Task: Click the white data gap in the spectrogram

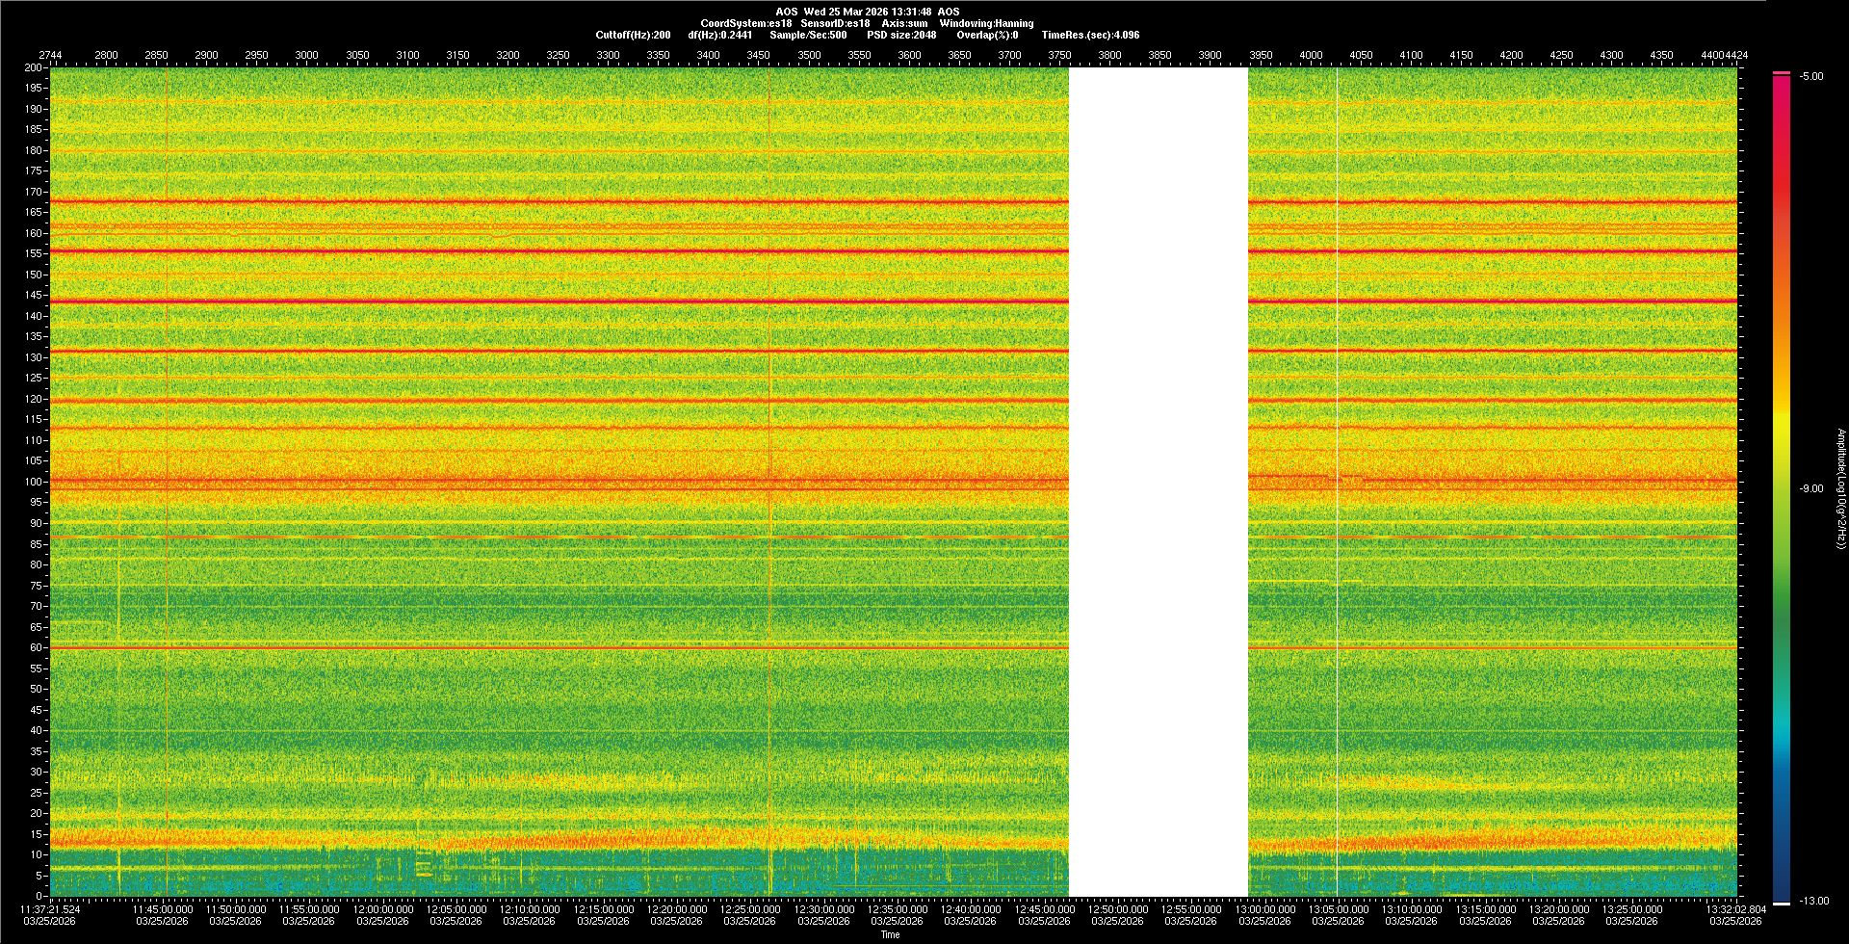Action: [x=1158, y=482]
